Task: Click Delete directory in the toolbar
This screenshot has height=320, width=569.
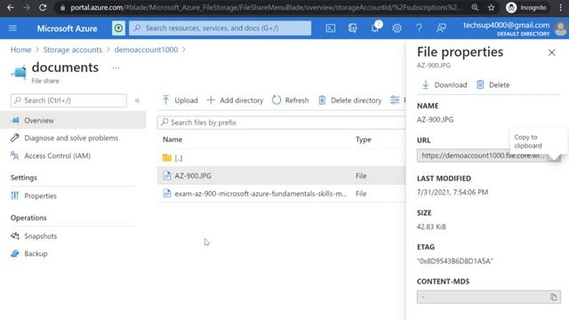Action: click(349, 100)
